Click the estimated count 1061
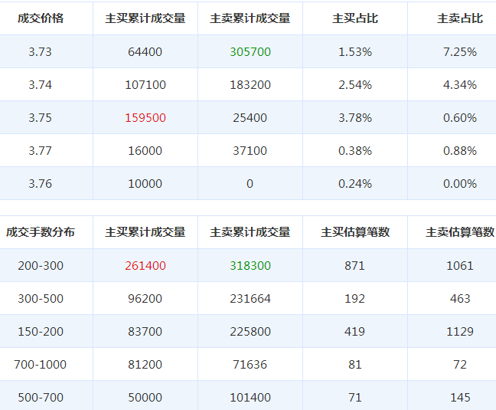496x410 pixels. coord(460,265)
